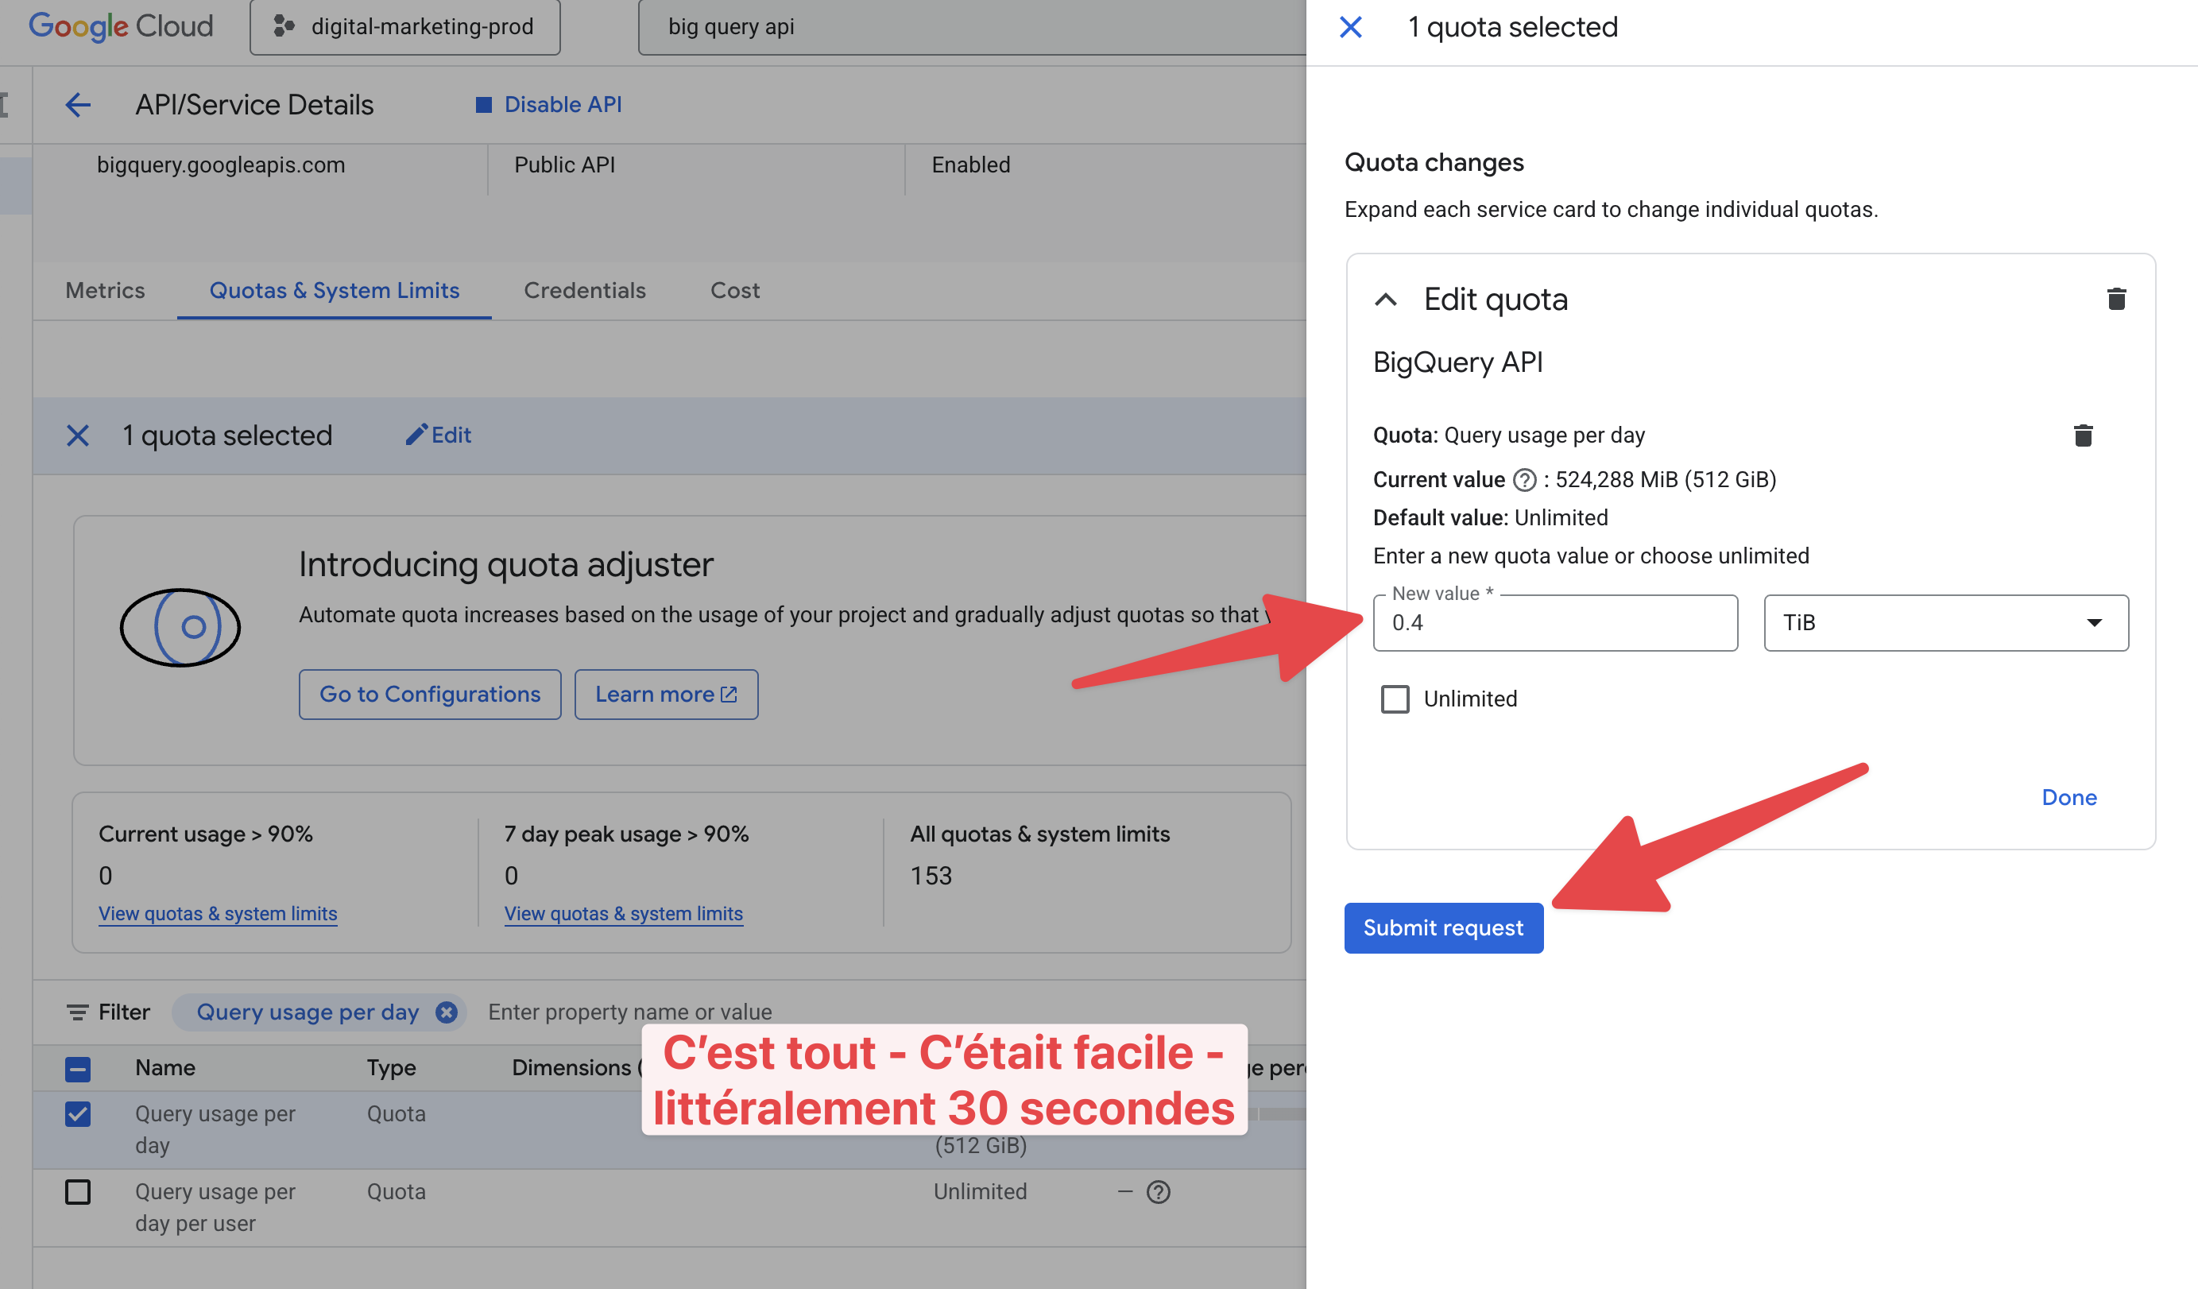Click the help icon in the Unlimited quota row
The image size is (2198, 1289).
(1159, 1191)
